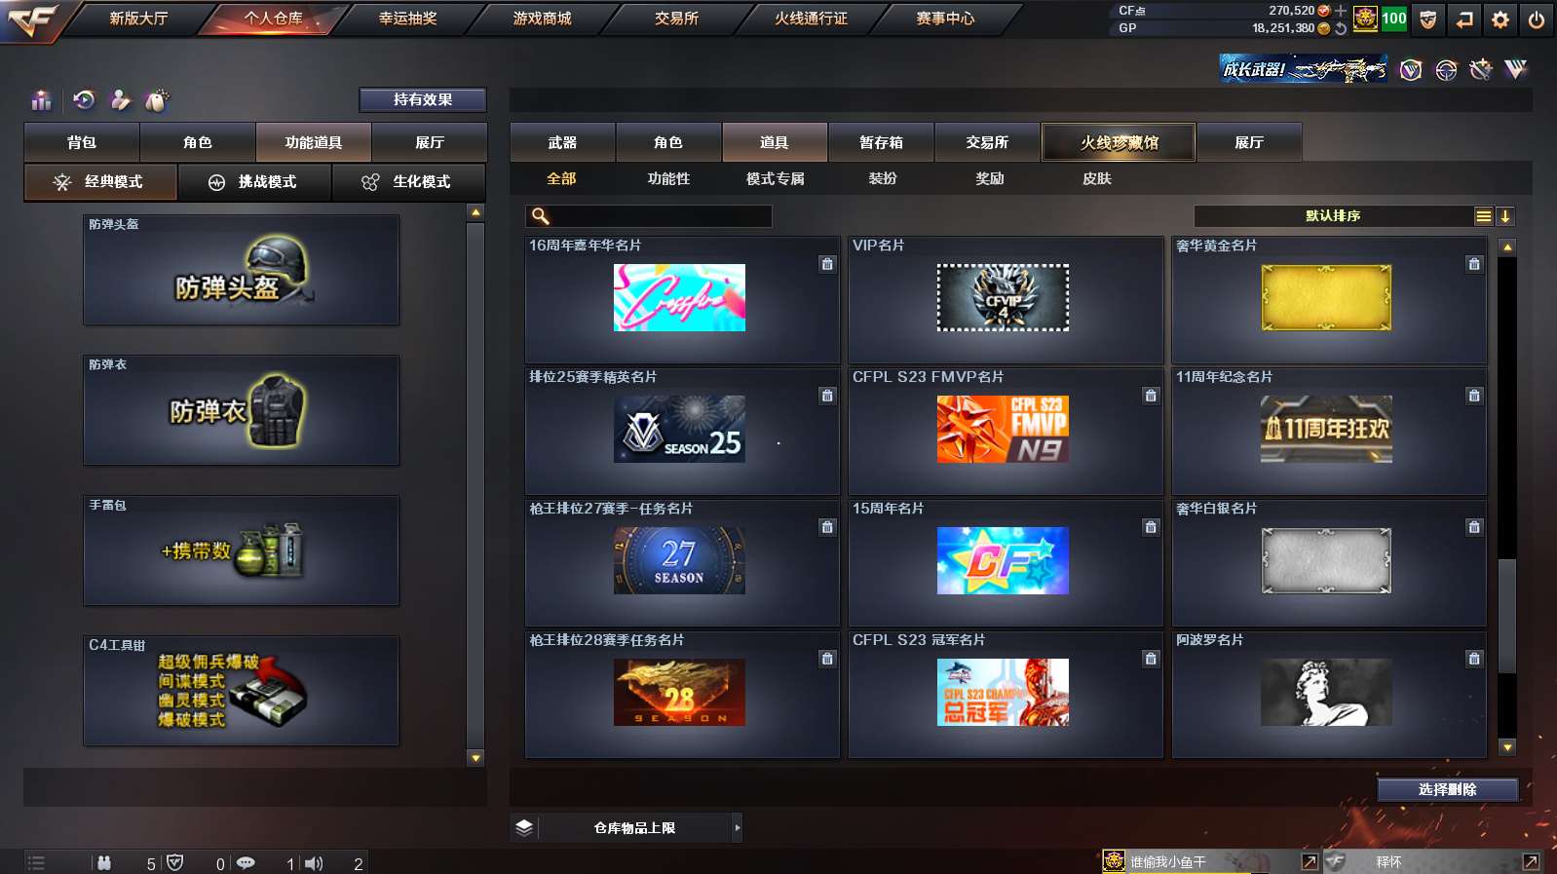Click the power exit icon

[x=1537, y=19]
